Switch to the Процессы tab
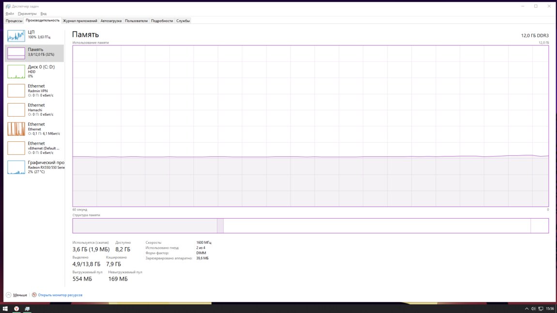This screenshot has width=557, height=313. coord(14,21)
